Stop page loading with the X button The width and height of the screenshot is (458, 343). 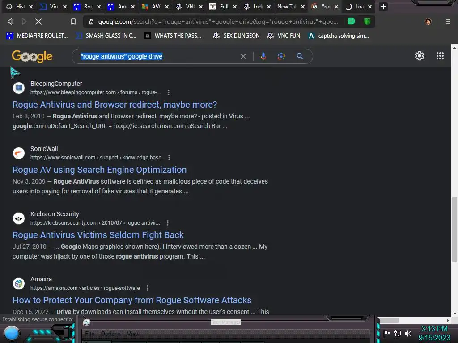point(38,21)
